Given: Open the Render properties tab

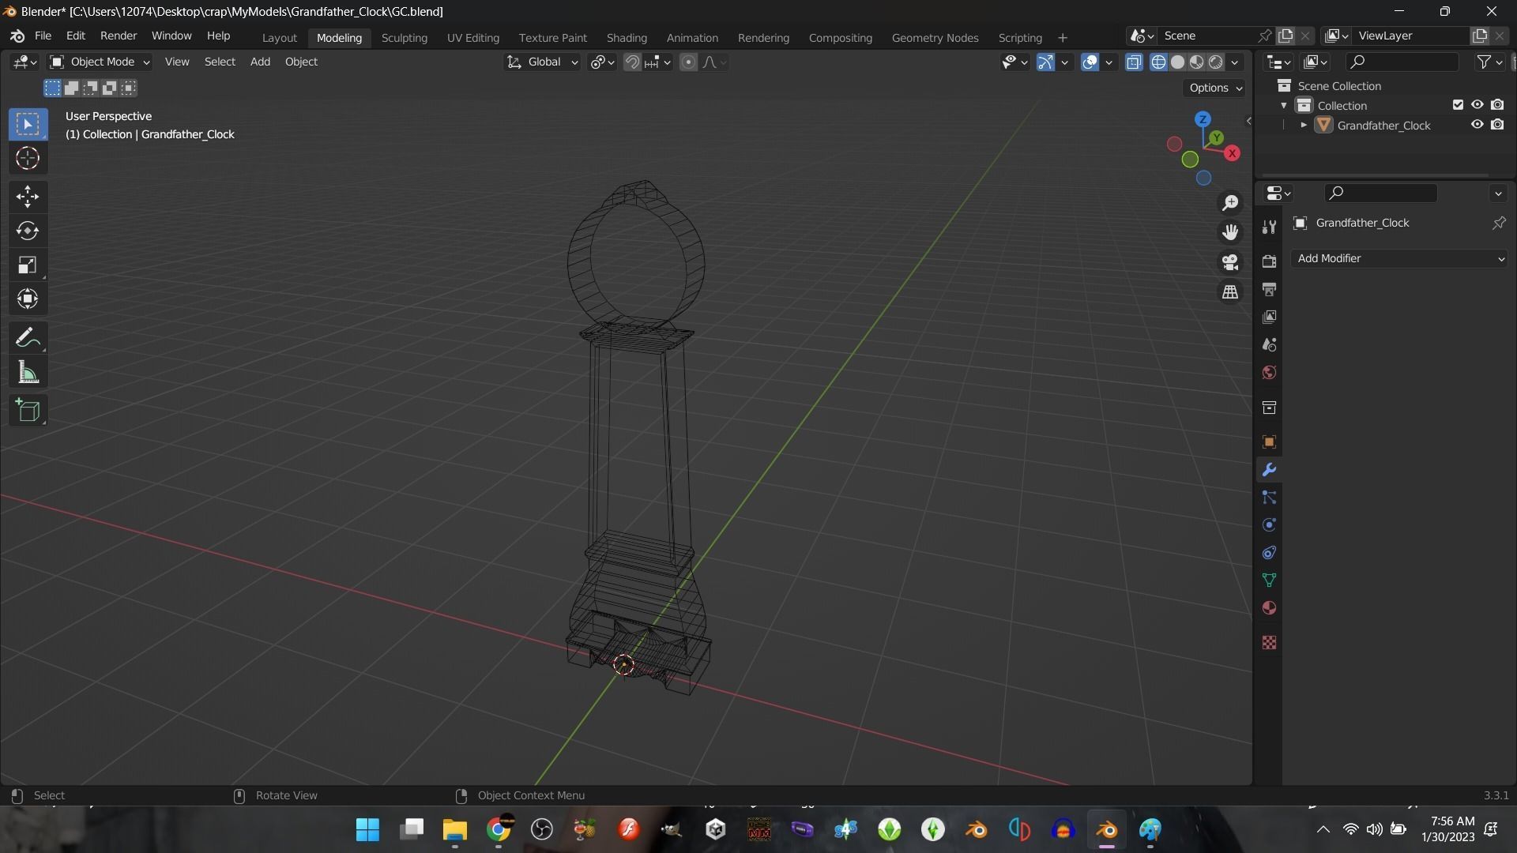Looking at the screenshot, I should (1269, 261).
